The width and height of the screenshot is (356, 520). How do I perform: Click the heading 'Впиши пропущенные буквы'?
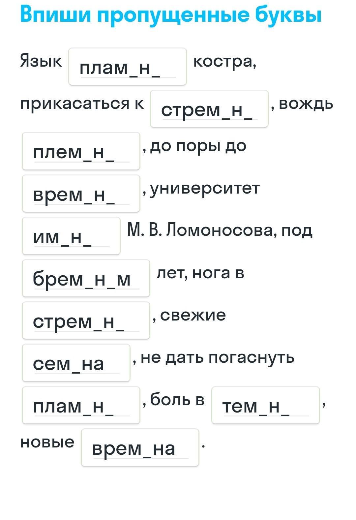(x=170, y=15)
